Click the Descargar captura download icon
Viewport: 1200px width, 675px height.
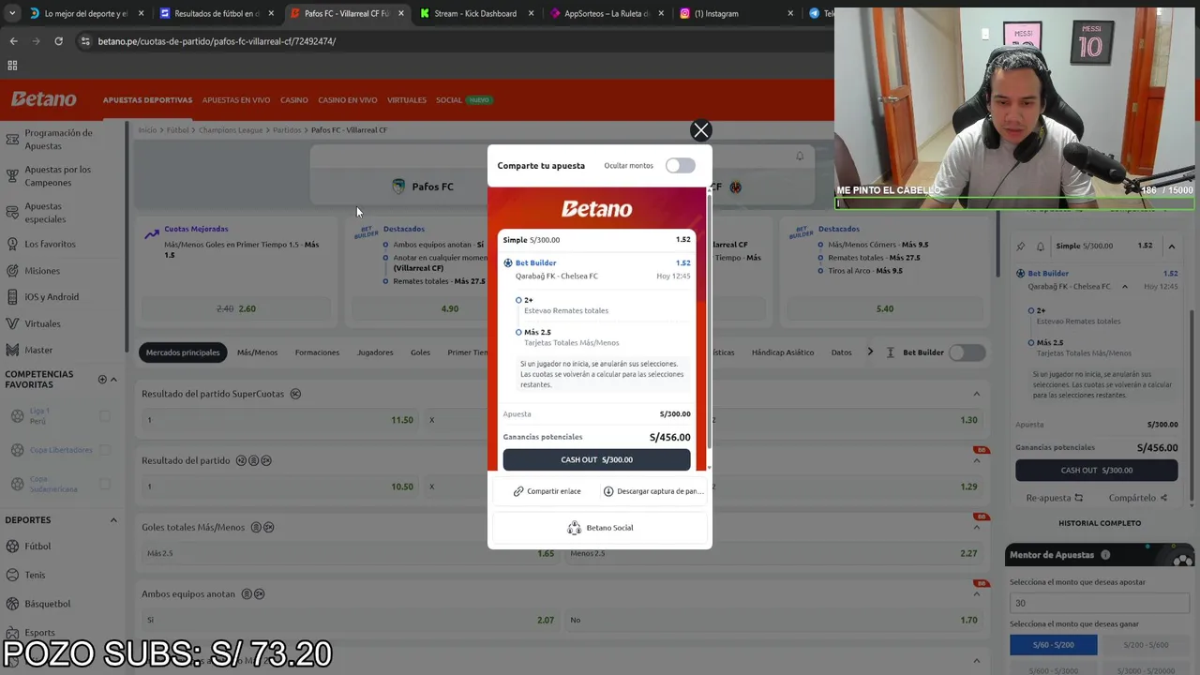608,491
